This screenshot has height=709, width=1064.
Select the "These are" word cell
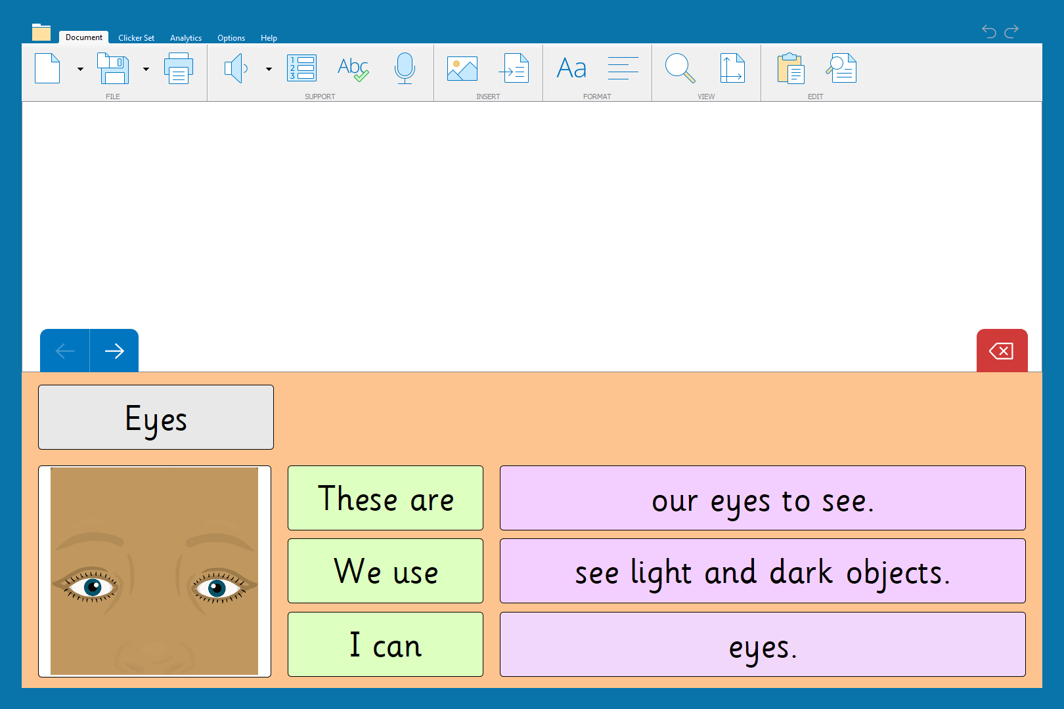click(x=386, y=498)
